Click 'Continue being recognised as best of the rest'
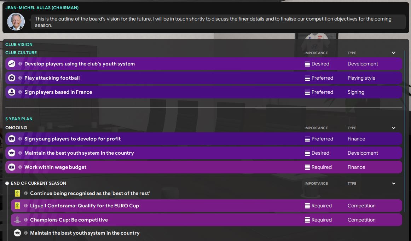 click(x=90, y=194)
